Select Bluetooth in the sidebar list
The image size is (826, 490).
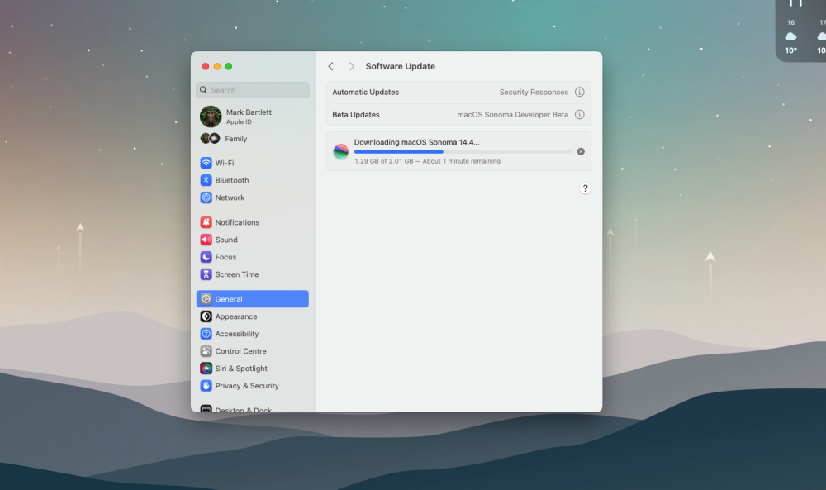point(232,180)
